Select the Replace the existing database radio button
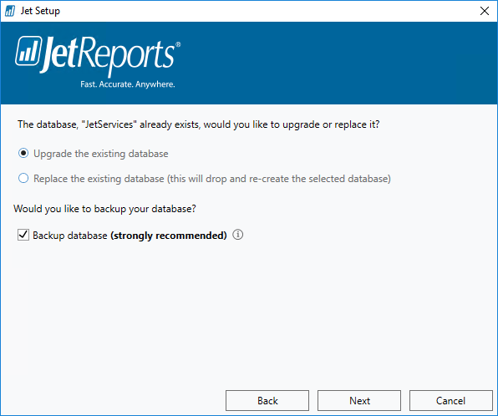 coord(23,178)
